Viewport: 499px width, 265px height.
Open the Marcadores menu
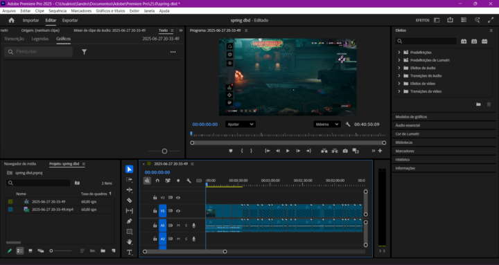[x=81, y=11]
